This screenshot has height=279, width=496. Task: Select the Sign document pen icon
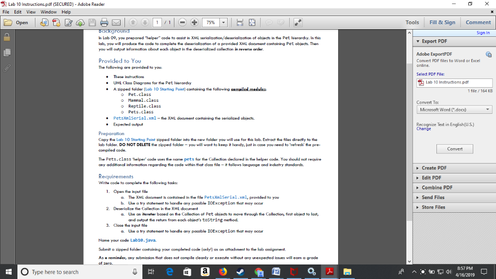click(68, 22)
